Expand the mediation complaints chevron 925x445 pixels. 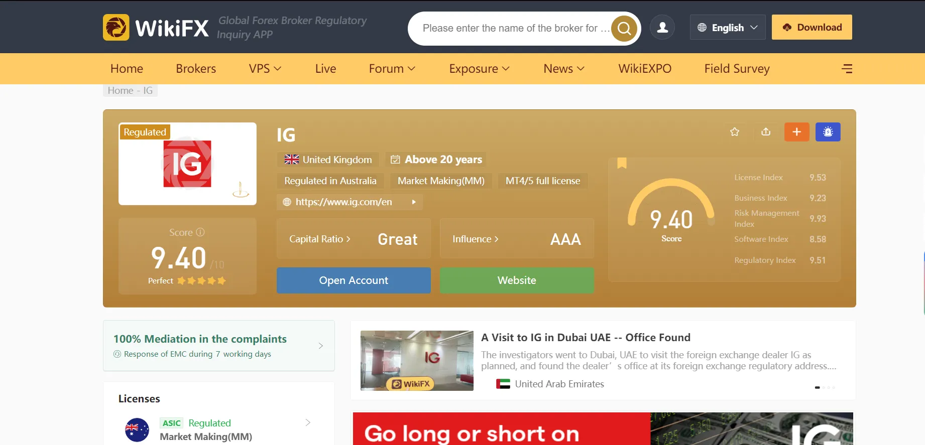pyautogui.click(x=321, y=346)
